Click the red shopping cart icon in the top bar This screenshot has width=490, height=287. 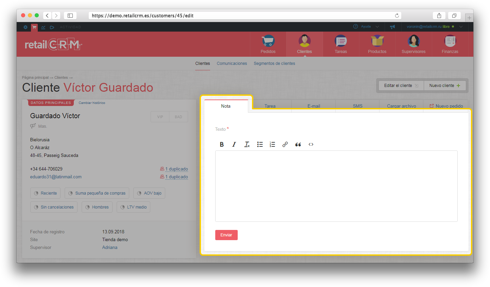[34, 27]
